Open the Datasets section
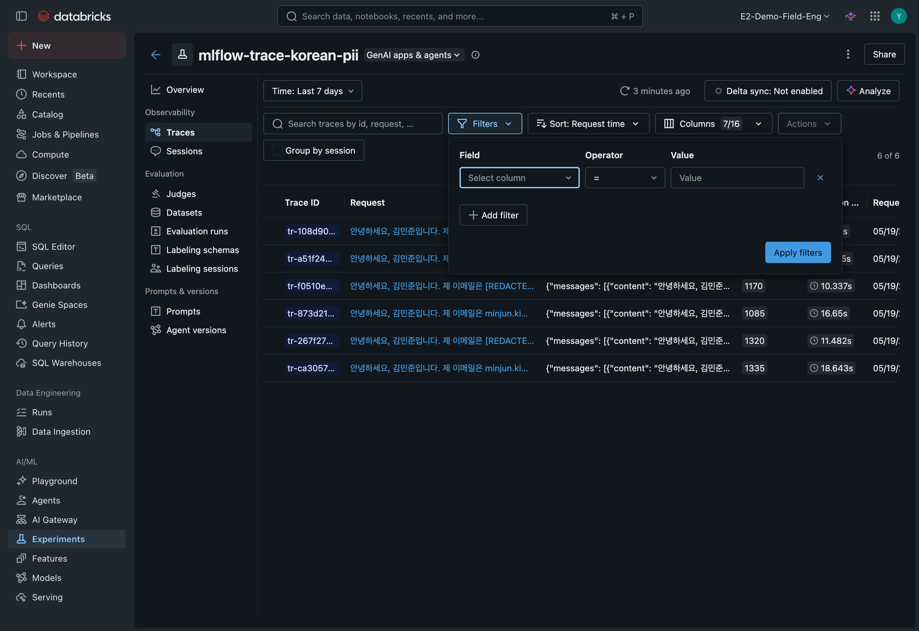This screenshot has height=631, width=919. click(x=198, y=212)
